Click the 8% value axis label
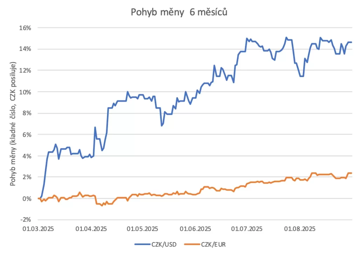This screenshot has width=359, height=254. click(28, 113)
